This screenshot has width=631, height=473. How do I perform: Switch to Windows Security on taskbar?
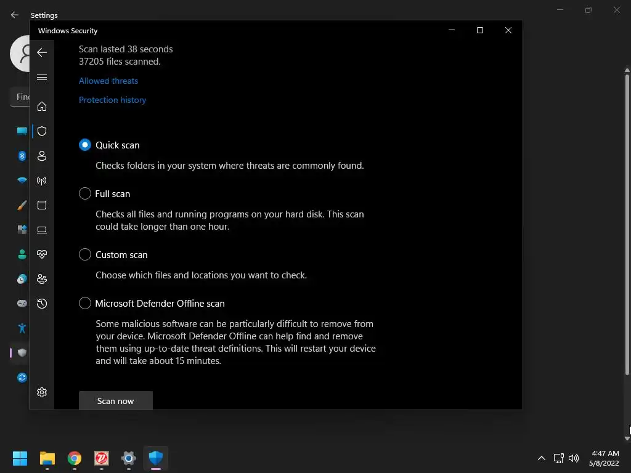tap(156, 458)
